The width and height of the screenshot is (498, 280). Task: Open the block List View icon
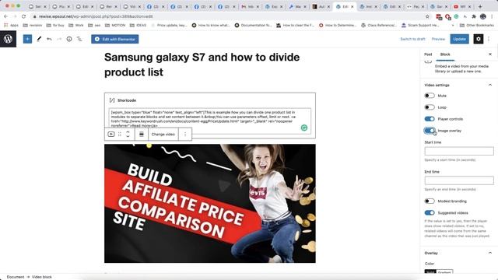[79, 39]
